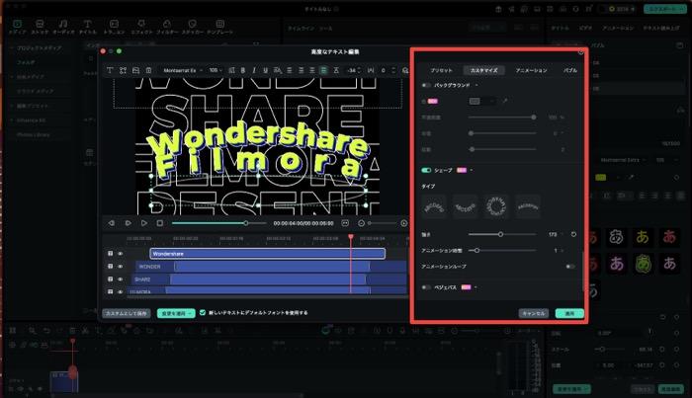692x398 pixels.
Task: Click the stop button under the preview
Action: (160, 223)
